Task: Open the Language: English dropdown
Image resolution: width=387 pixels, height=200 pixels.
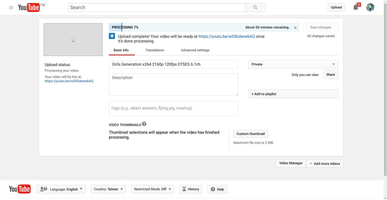Action: coord(61,189)
